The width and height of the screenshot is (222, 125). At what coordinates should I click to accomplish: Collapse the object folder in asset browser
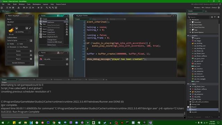coord(188,84)
